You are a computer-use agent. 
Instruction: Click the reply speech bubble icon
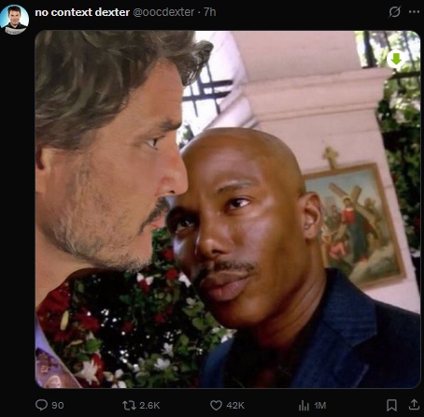point(41,405)
